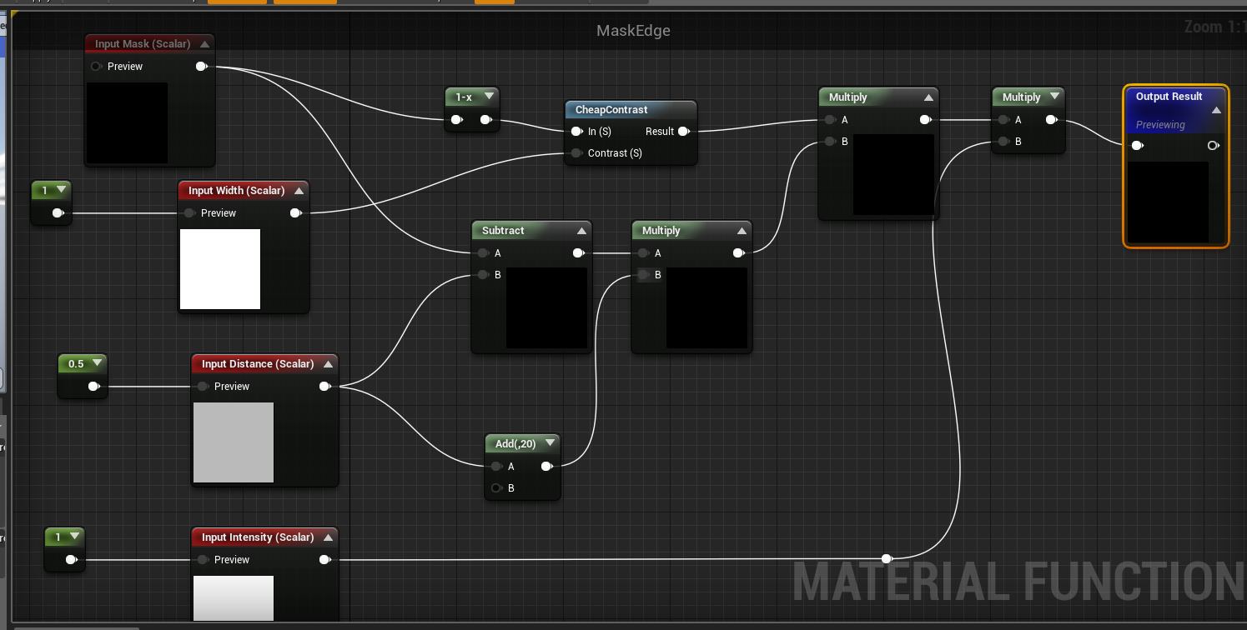The height and width of the screenshot is (630, 1247).
Task: Click the Add(,20) node output pin
Action: coord(546,466)
